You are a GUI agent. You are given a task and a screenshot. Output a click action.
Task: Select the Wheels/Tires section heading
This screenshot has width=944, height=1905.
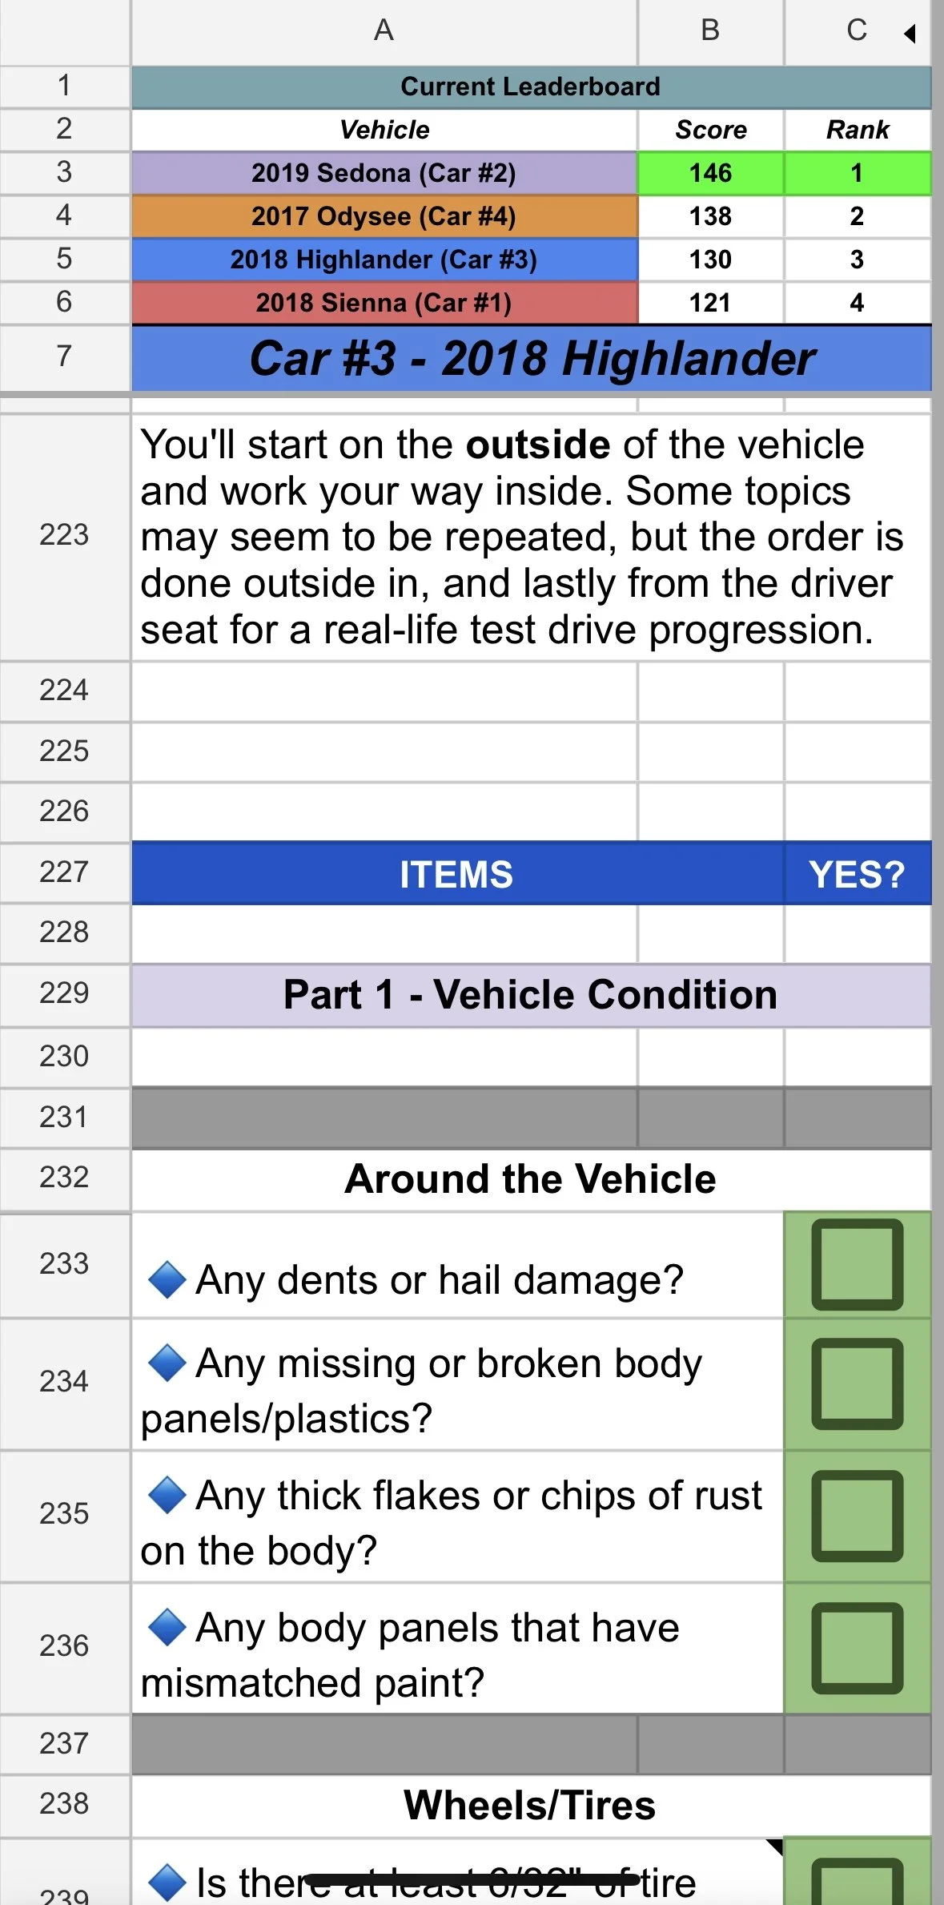coord(531,1806)
